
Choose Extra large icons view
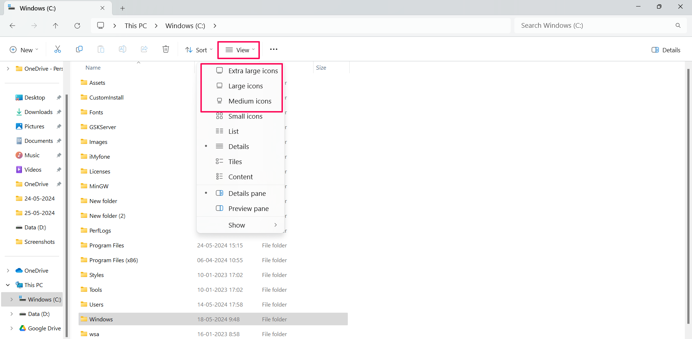click(x=253, y=71)
